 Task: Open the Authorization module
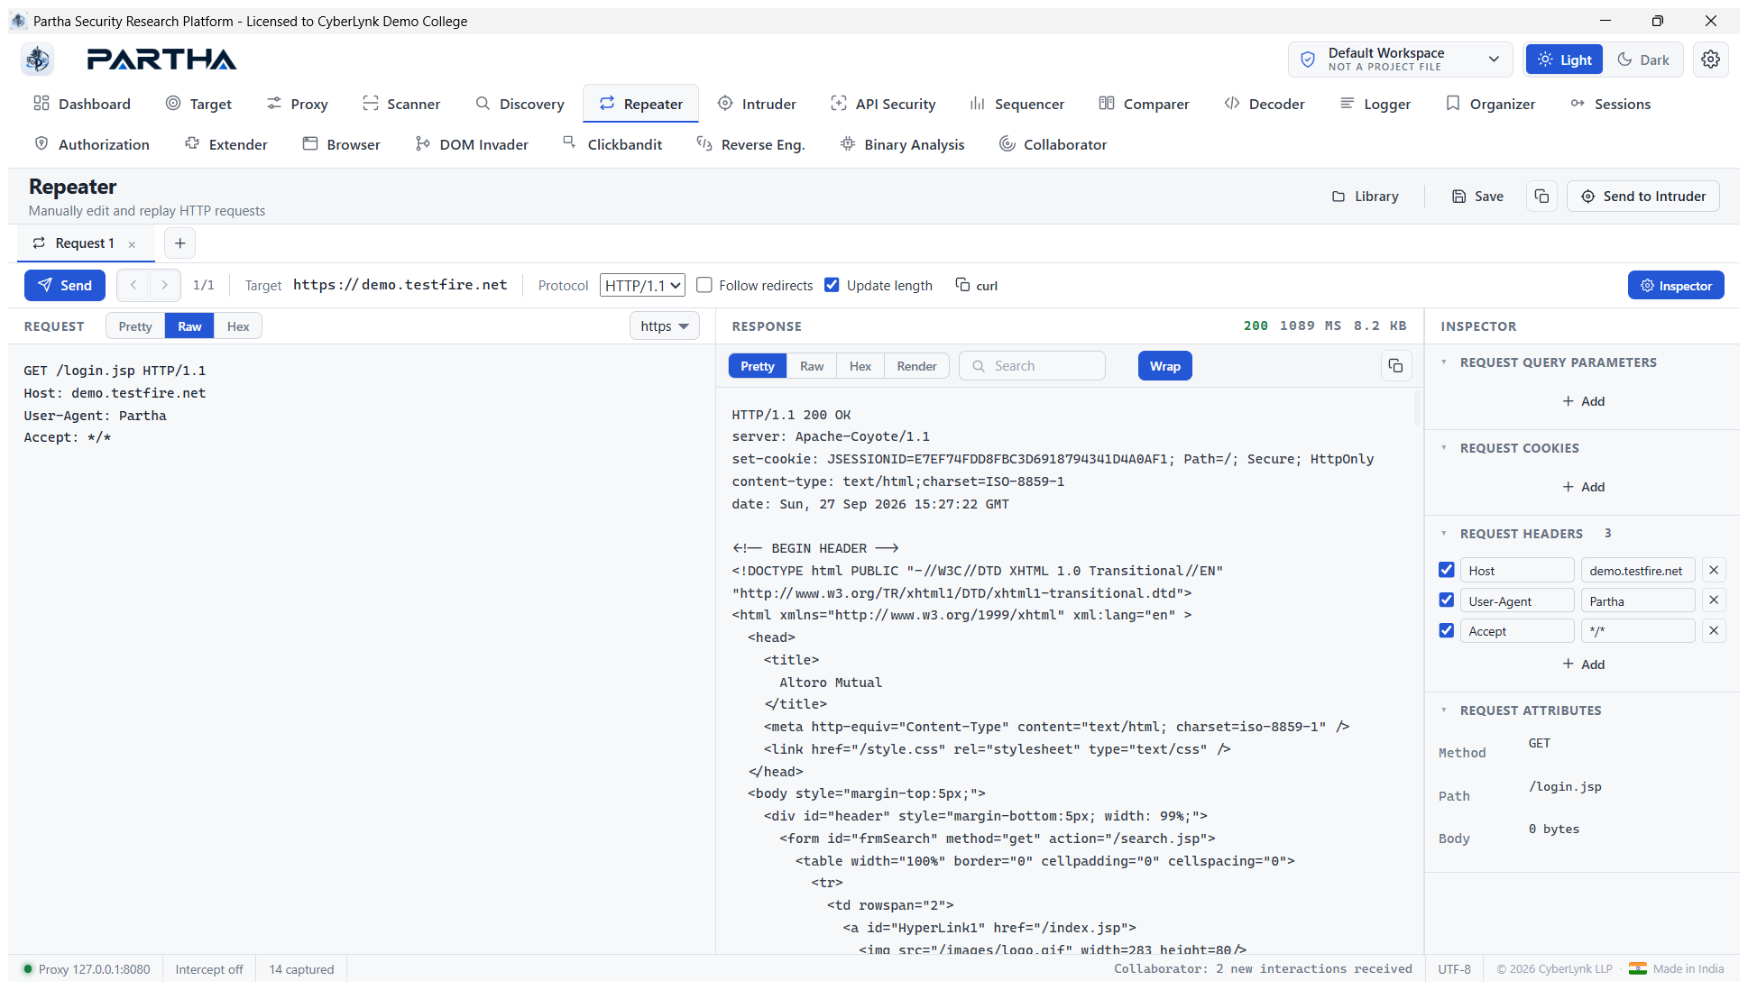click(92, 144)
